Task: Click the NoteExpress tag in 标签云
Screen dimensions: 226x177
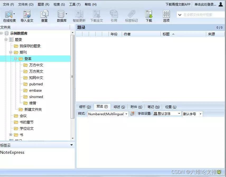Action: [12, 152]
